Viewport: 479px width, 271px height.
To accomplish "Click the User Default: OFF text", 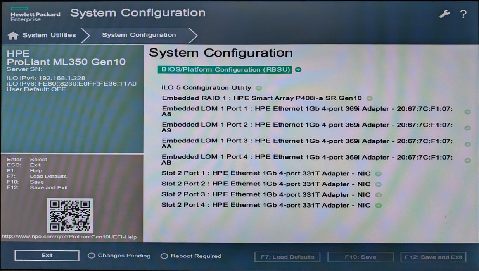I will [x=36, y=89].
